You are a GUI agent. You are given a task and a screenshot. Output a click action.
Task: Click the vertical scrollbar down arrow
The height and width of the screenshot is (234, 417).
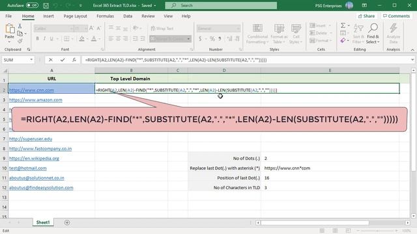[x=414, y=216]
